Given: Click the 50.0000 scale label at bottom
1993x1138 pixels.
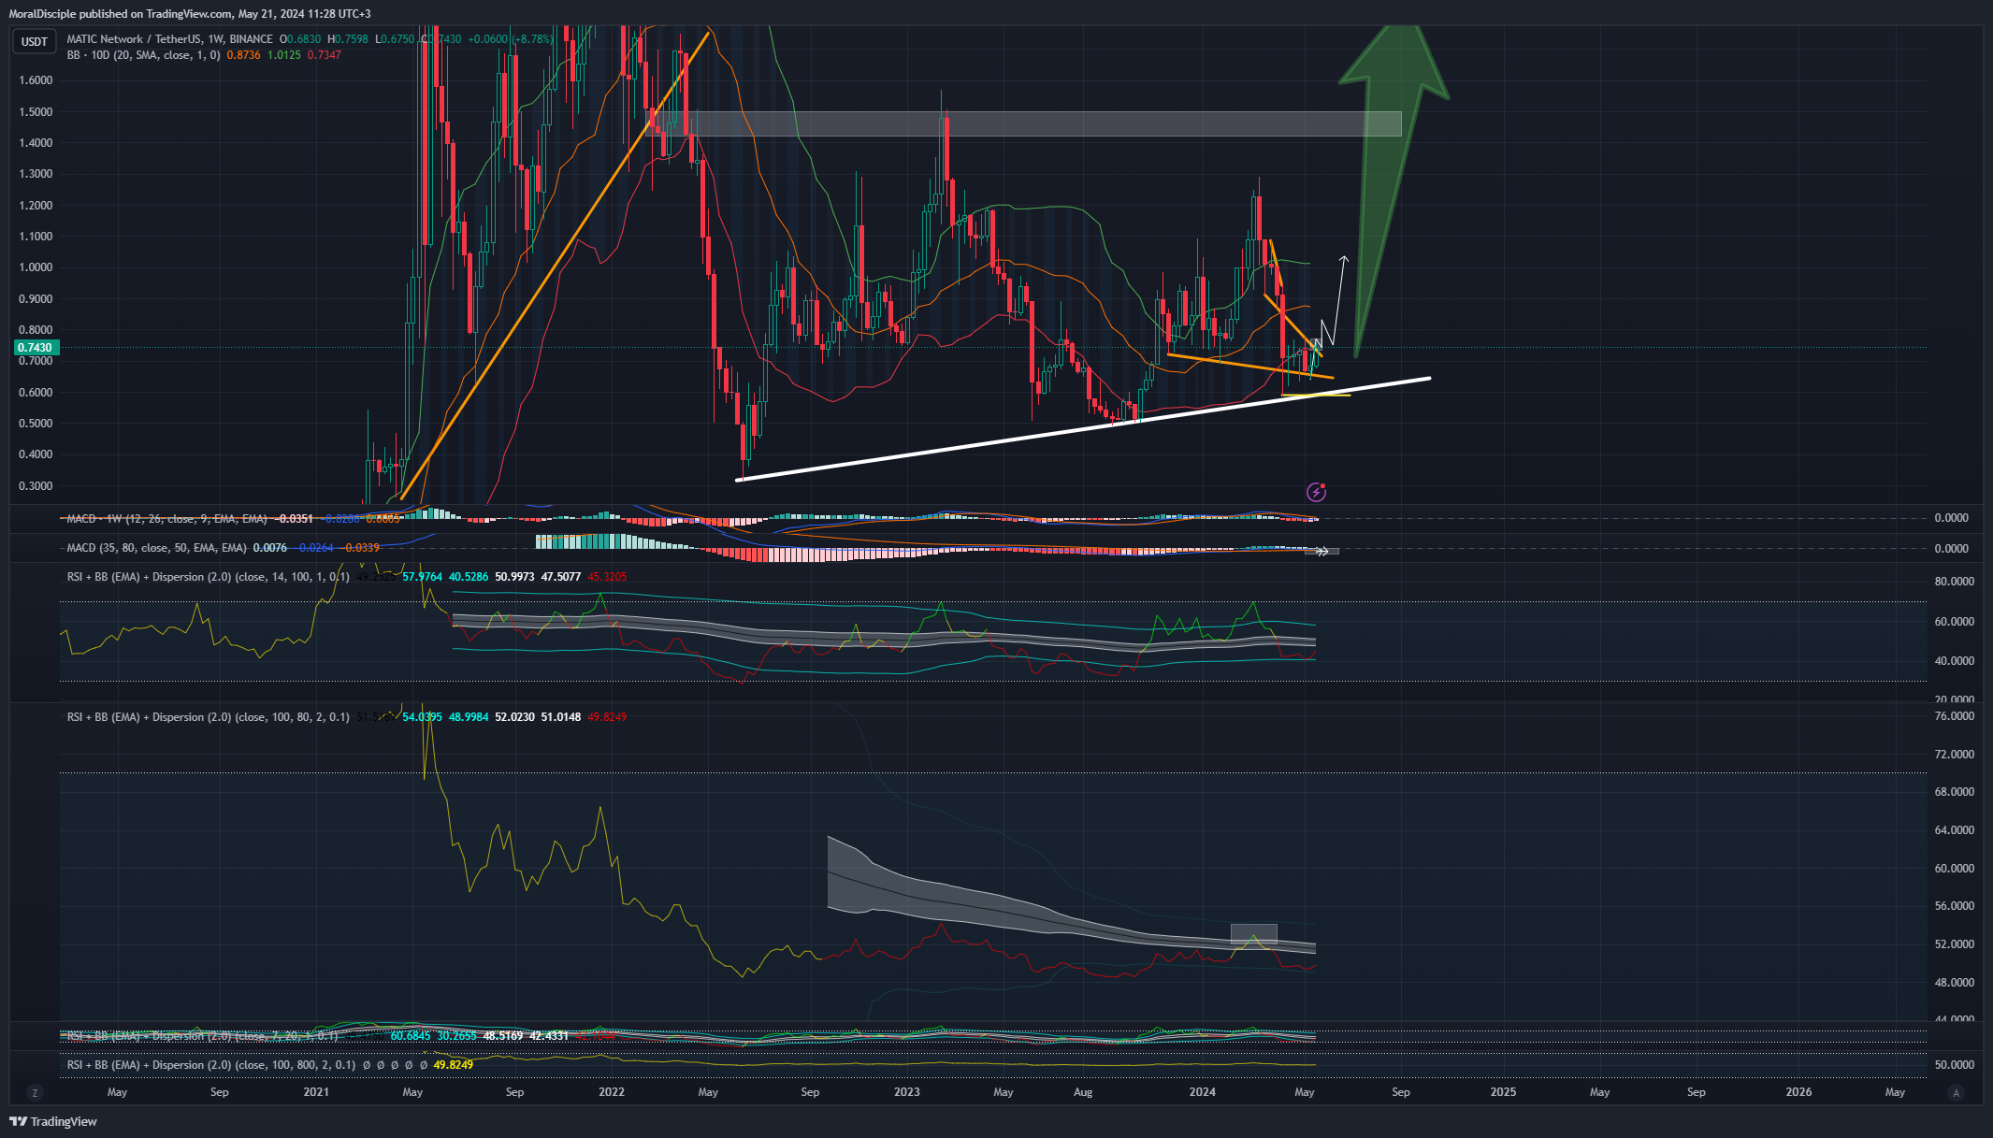Looking at the screenshot, I should (1954, 1065).
